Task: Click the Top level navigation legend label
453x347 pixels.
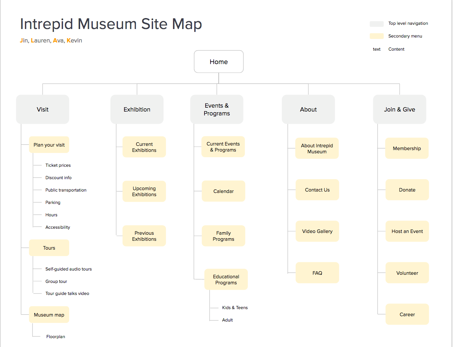Action: coord(408,23)
